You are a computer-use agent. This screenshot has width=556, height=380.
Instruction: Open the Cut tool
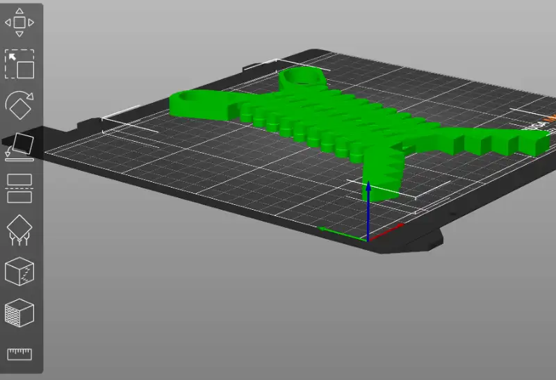click(x=19, y=188)
